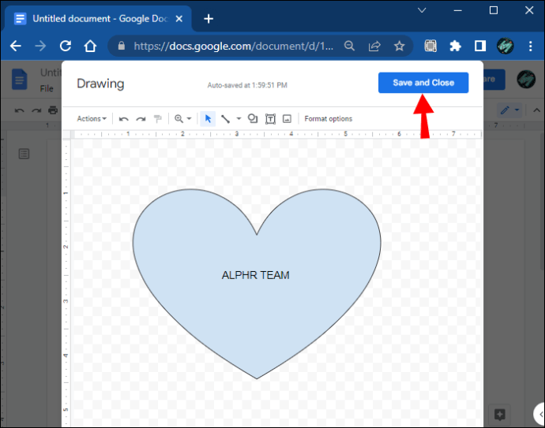This screenshot has width=545, height=428.
Task: Select the Line tool
Action: (x=226, y=119)
